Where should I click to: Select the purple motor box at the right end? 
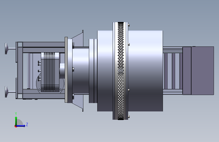(198, 70)
